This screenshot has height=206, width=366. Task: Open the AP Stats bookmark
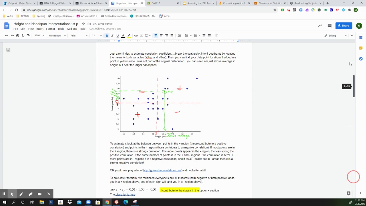click(23, 16)
